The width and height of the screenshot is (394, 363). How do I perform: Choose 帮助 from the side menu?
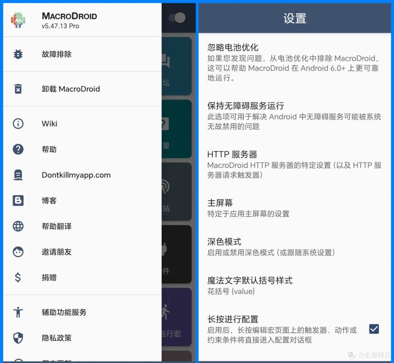coord(49,149)
